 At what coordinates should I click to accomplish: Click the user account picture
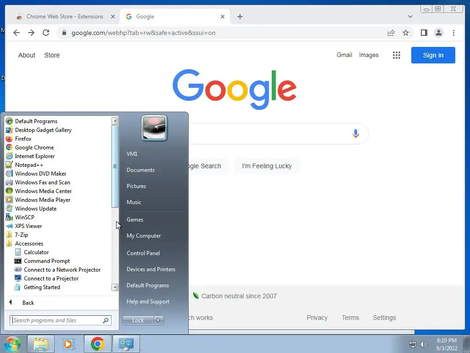coord(154,128)
